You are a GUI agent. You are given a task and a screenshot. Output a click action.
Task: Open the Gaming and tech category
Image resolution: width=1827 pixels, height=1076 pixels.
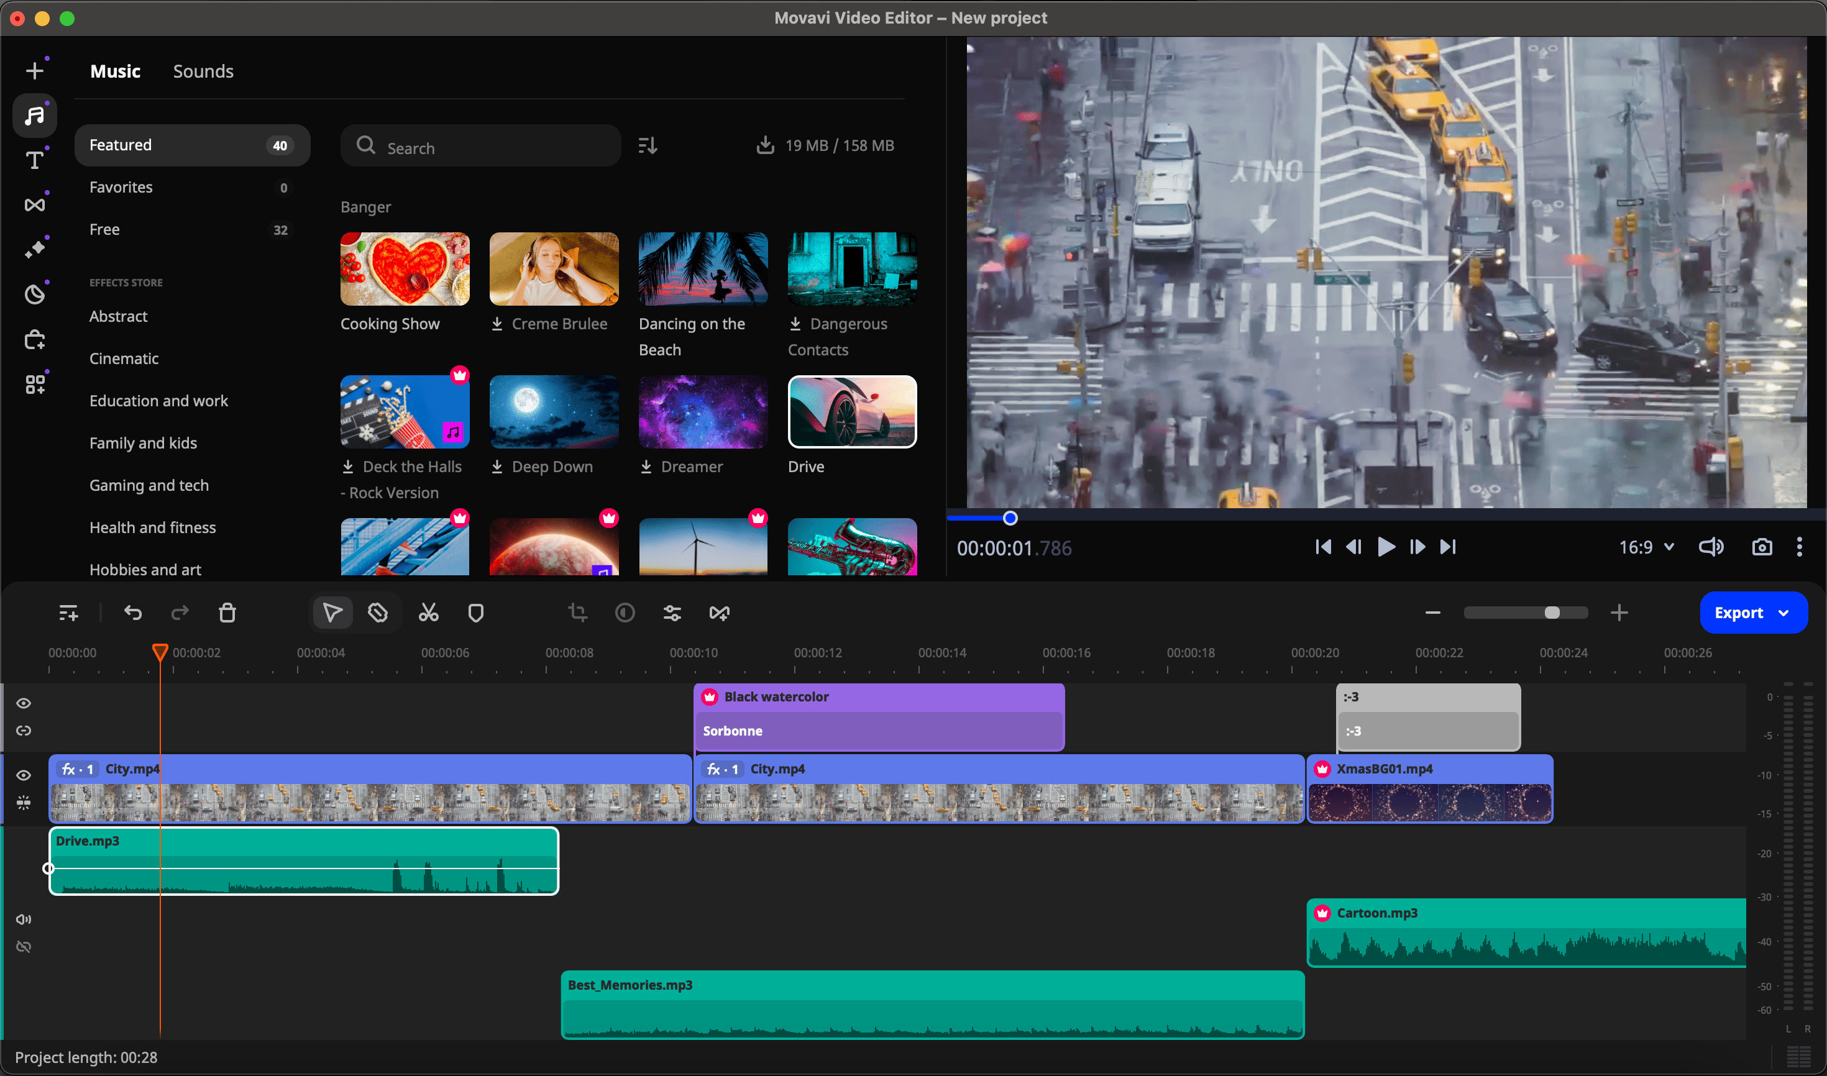coord(149,485)
